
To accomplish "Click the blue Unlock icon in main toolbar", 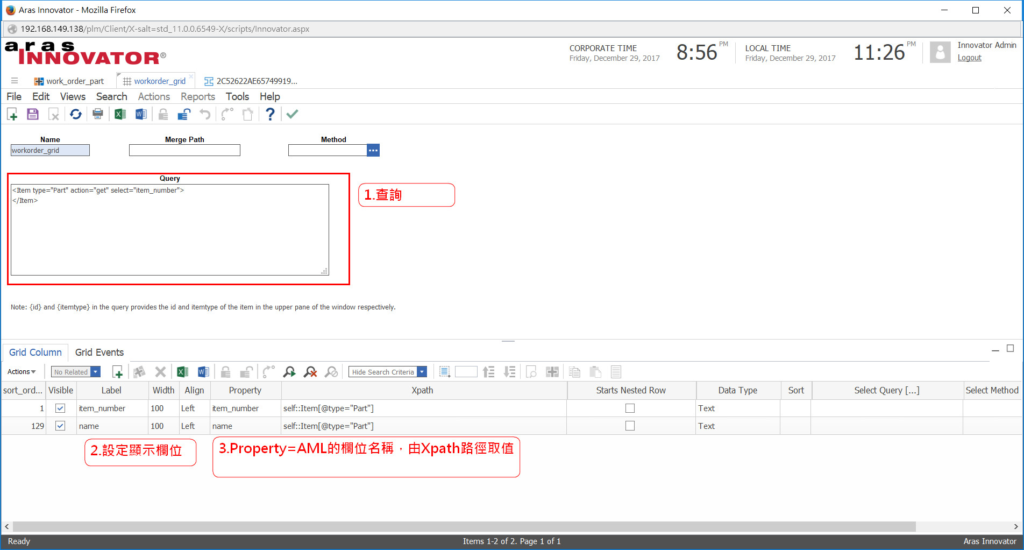I will point(184,114).
